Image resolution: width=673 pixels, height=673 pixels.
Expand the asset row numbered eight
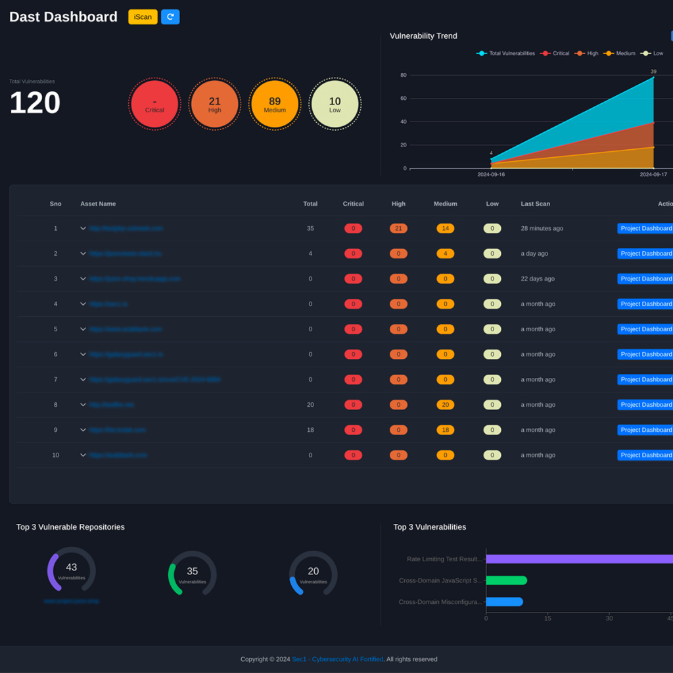click(x=83, y=405)
